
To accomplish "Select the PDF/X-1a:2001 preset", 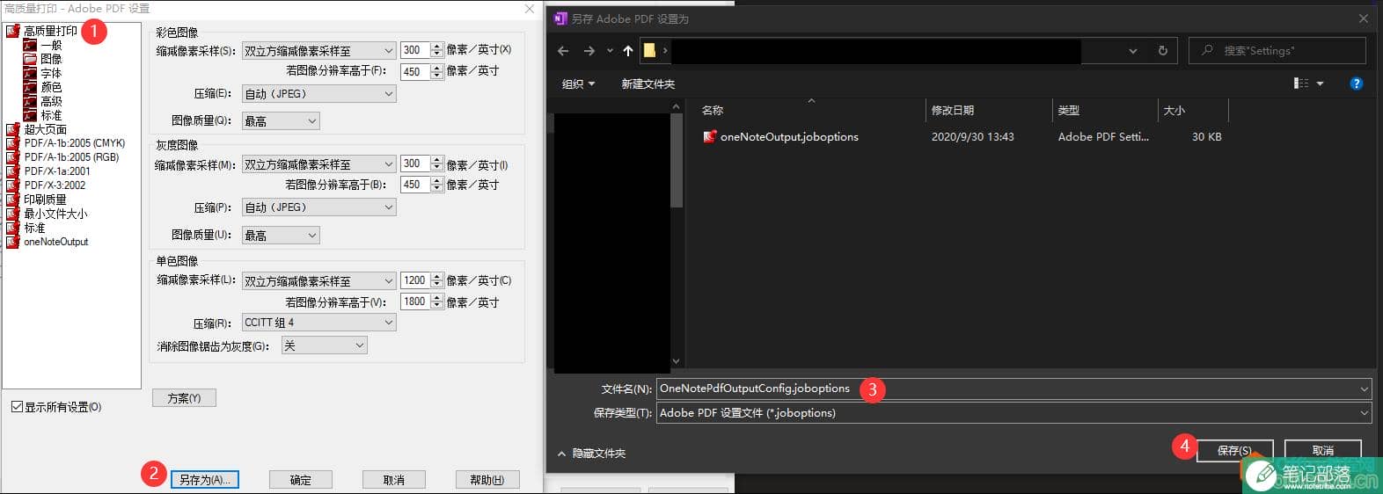I will pos(57,171).
